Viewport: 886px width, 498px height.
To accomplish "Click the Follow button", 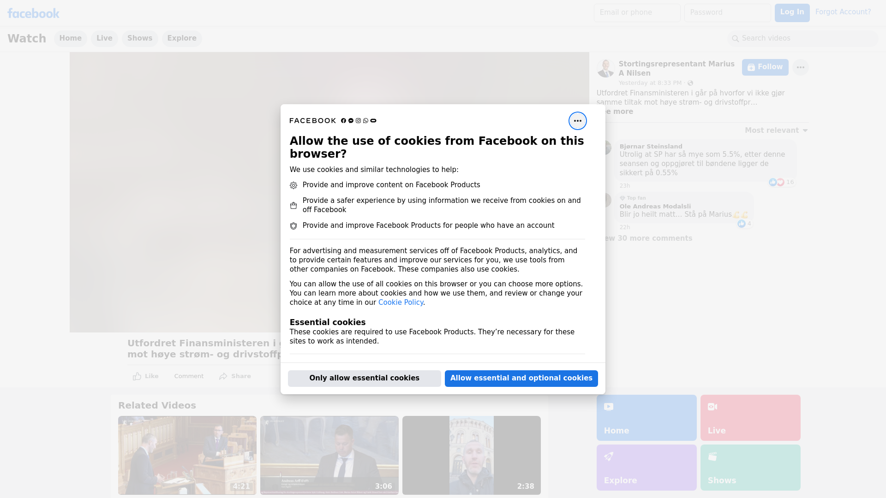I will click(x=765, y=67).
